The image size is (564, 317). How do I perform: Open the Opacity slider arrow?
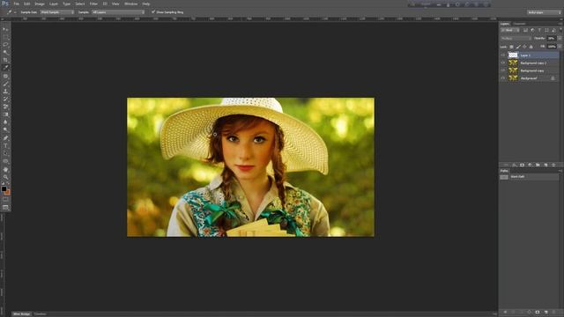tap(560, 38)
